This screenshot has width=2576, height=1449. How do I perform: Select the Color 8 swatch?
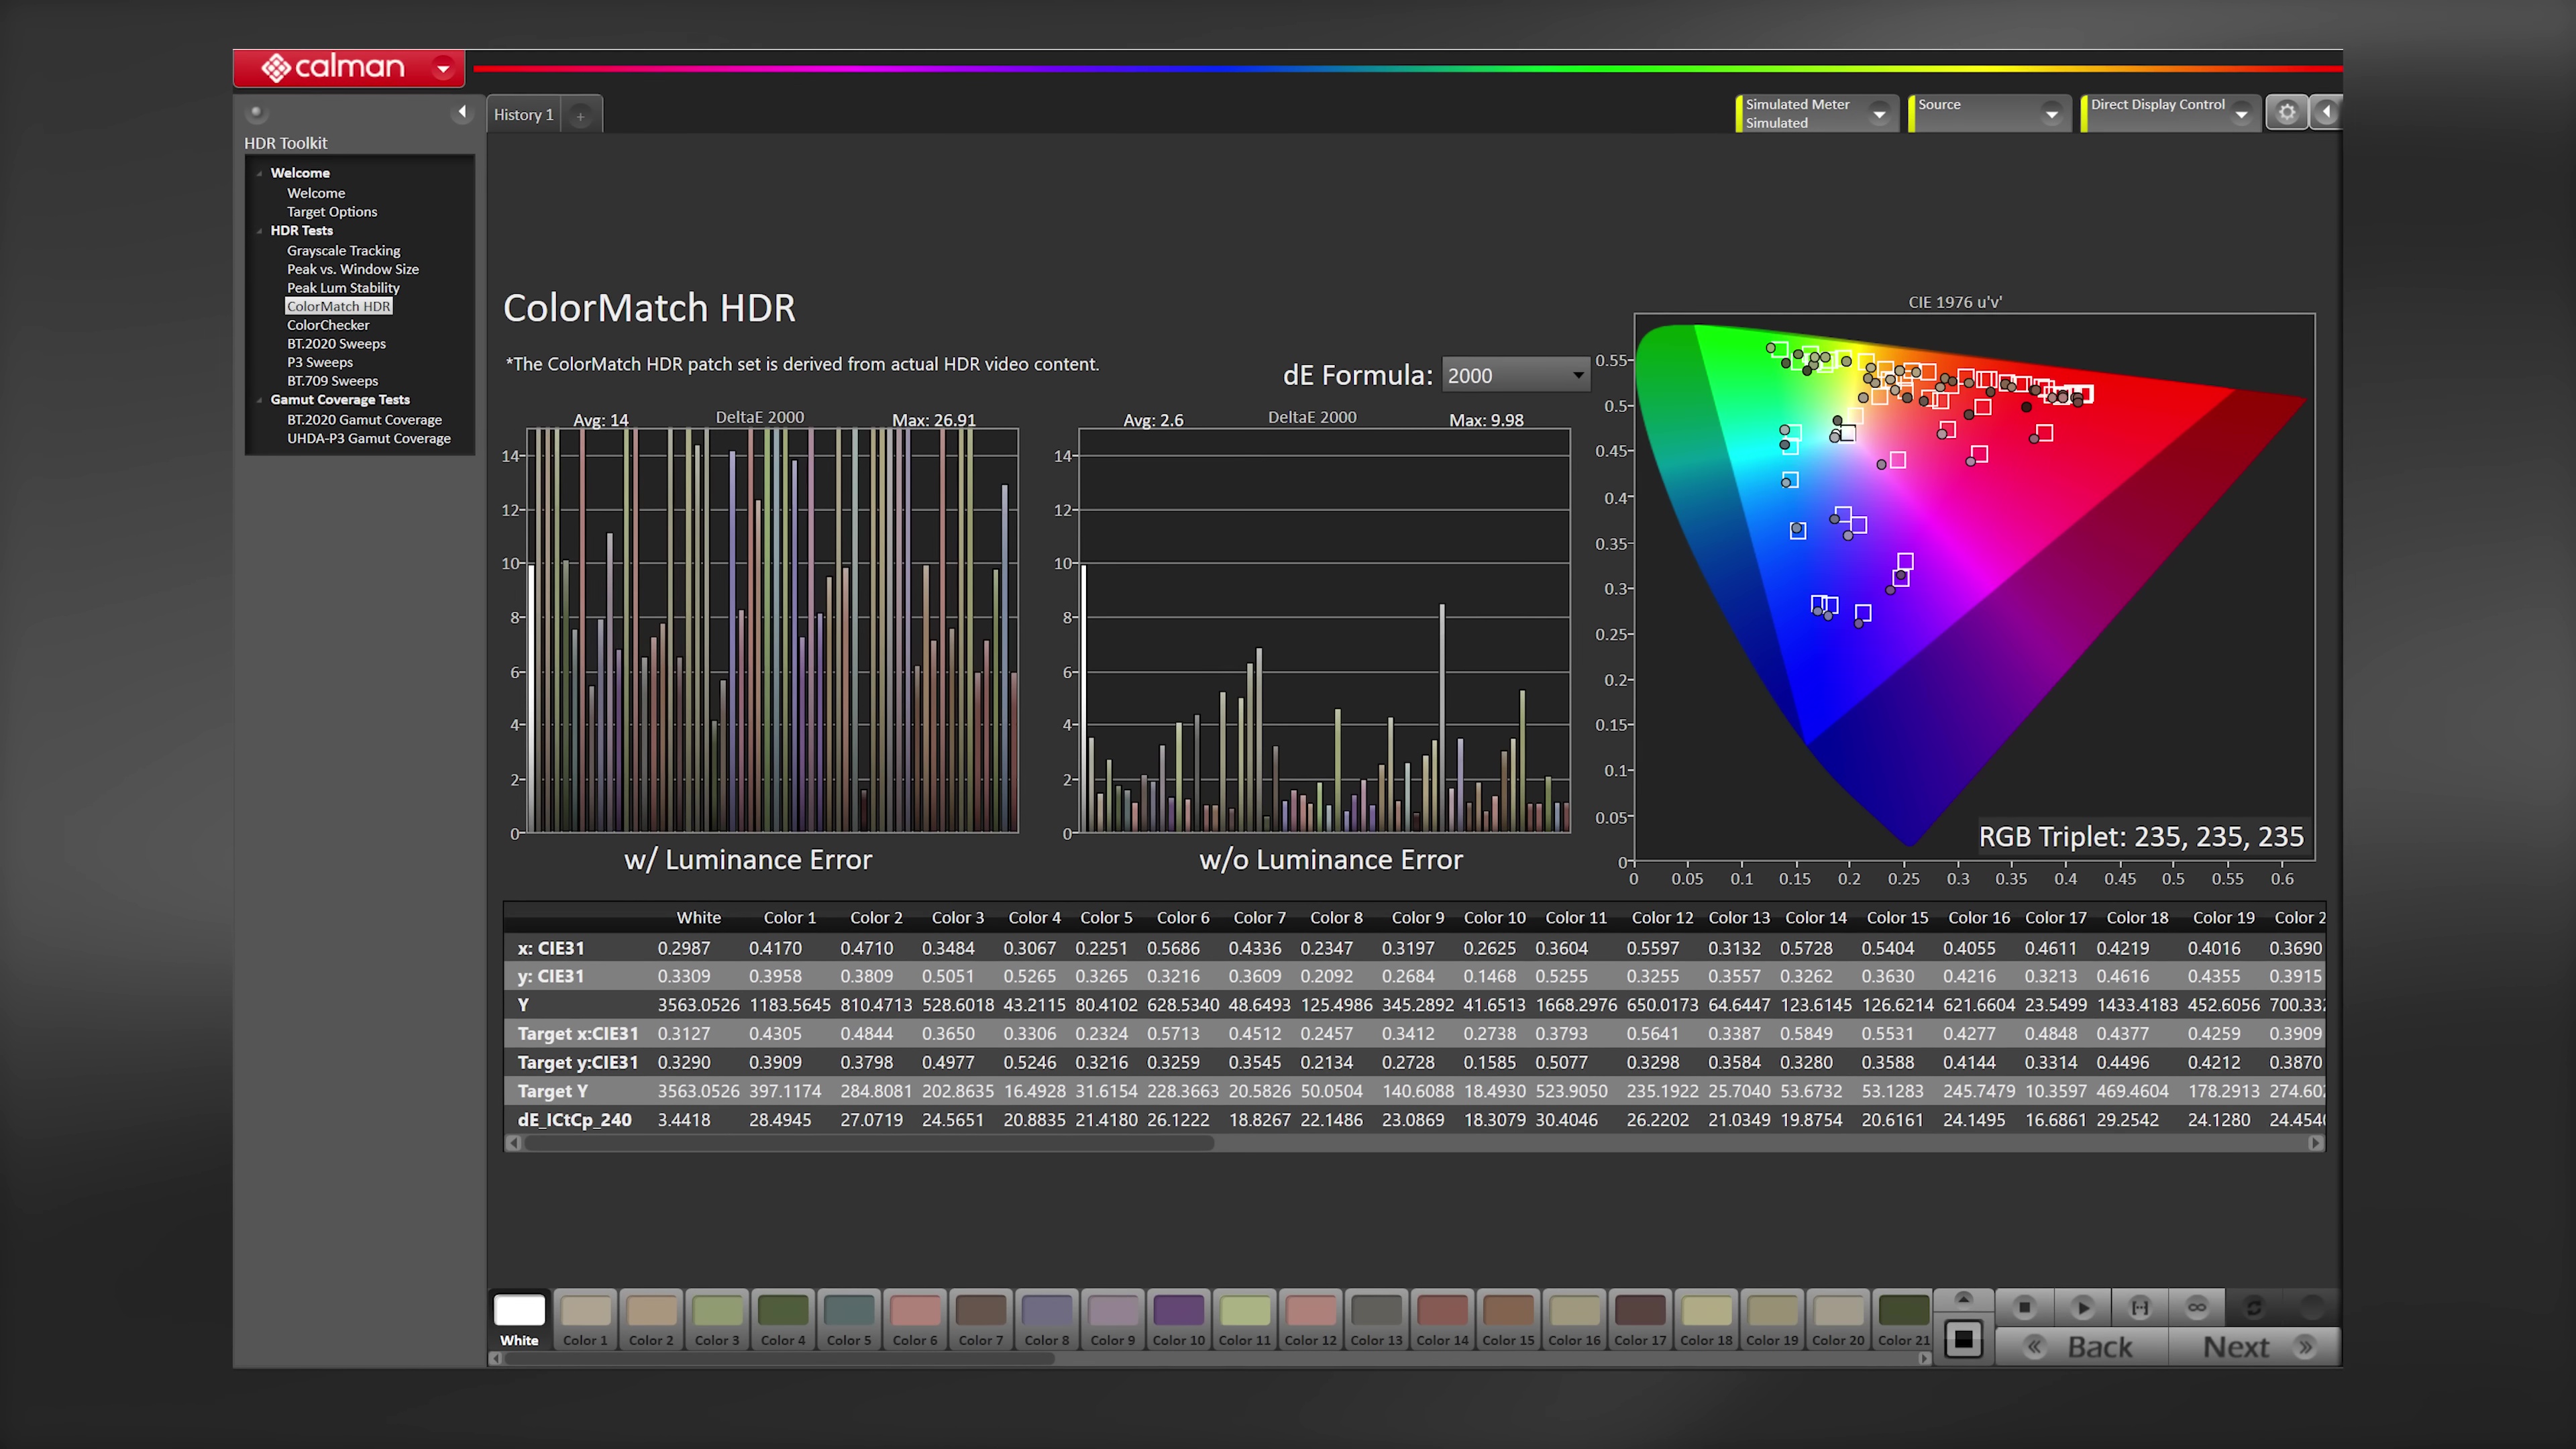1047,1320
